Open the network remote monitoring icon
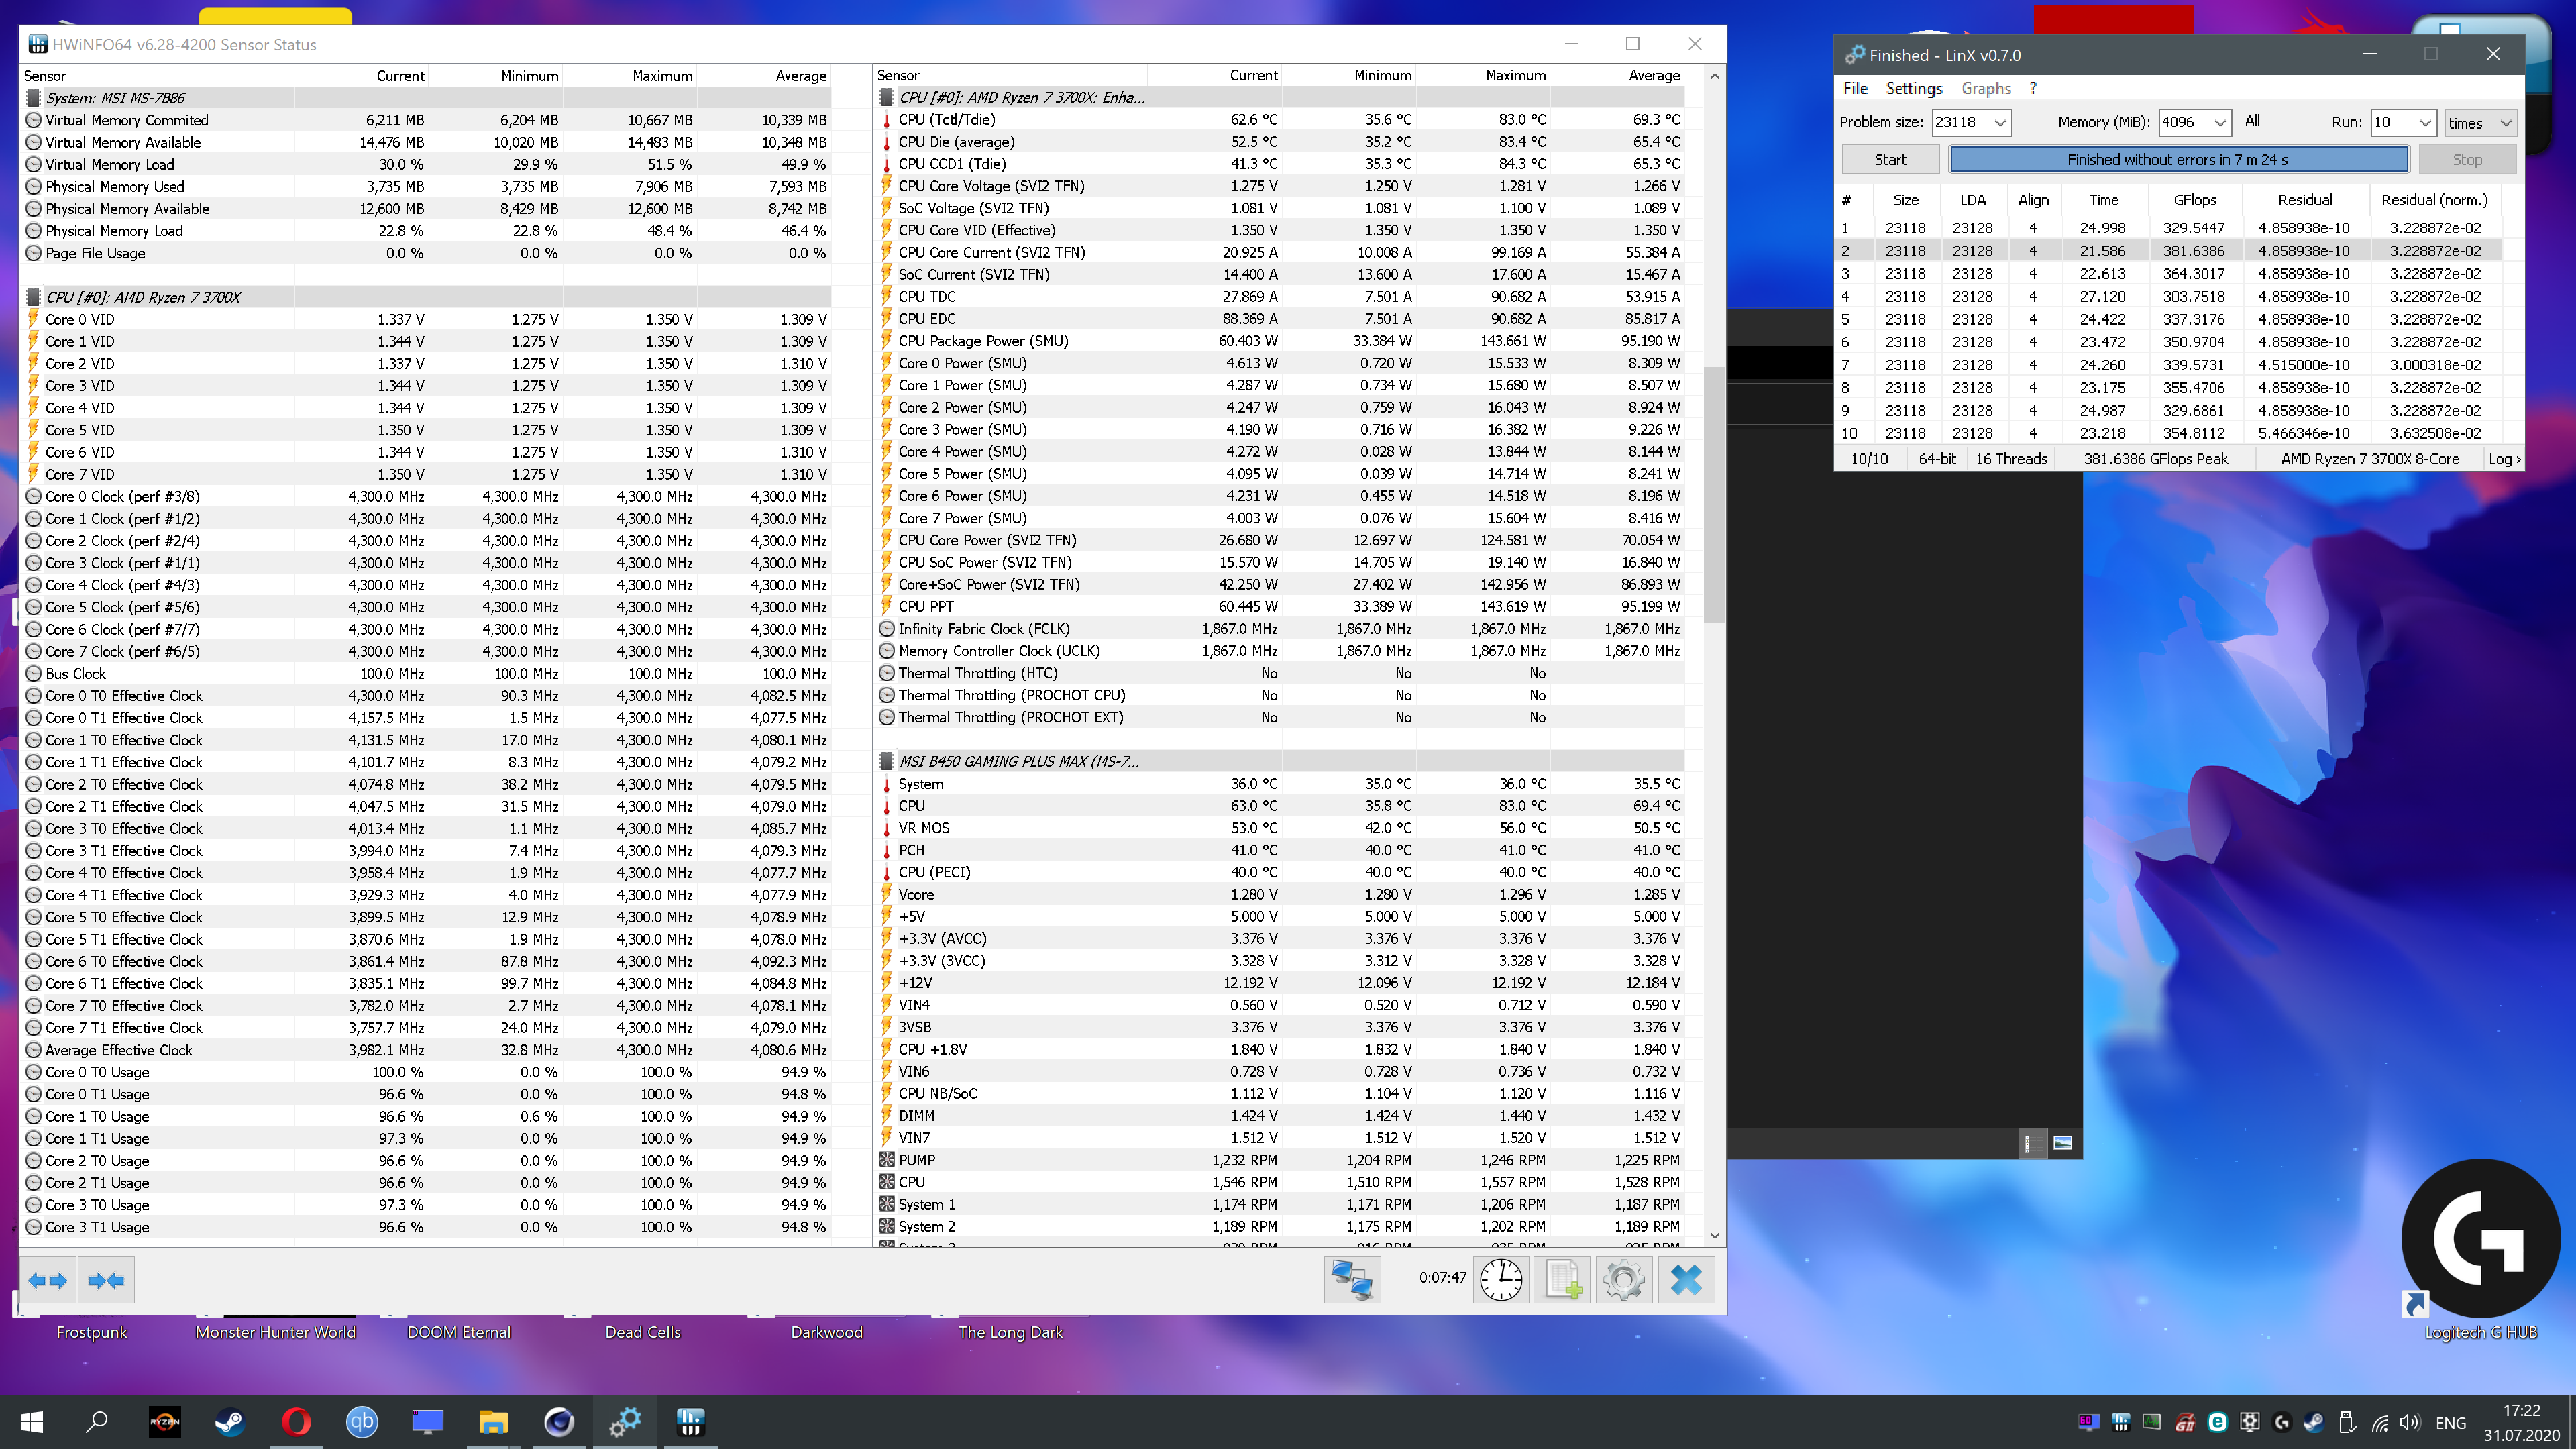 tap(1352, 1280)
